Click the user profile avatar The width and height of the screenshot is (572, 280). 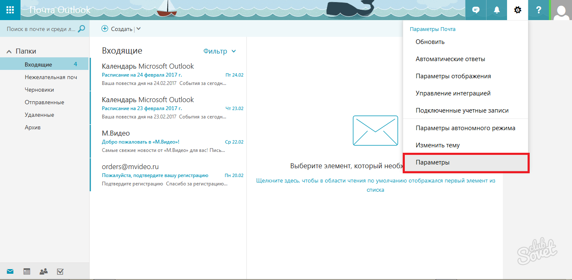tap(561, 10)
